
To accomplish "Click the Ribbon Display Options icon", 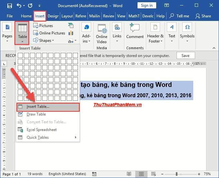I will click(167, 5).
